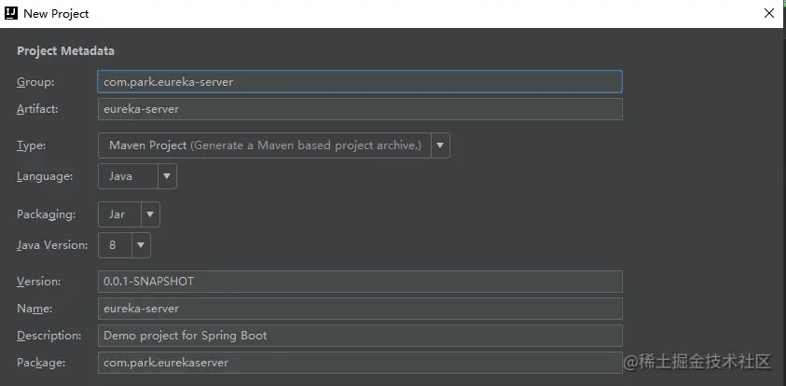
Task: Open the Packaging dropdown arrow
Action: pyautogui.click(x=149, y=214)
